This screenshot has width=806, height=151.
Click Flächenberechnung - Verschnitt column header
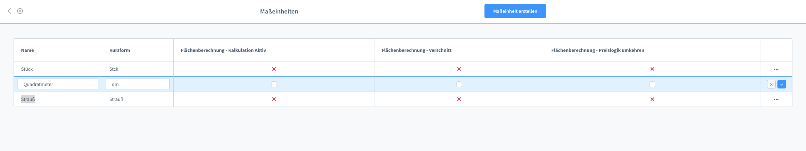point(416,50)
